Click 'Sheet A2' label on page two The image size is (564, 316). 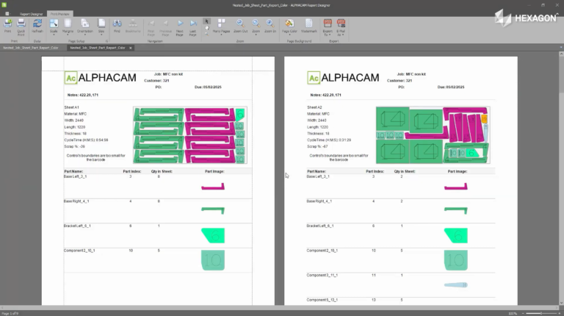pos(314,107)
